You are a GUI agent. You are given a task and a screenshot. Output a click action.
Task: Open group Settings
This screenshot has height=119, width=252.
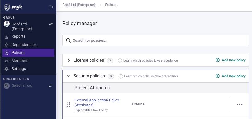[x=28, y=69]
